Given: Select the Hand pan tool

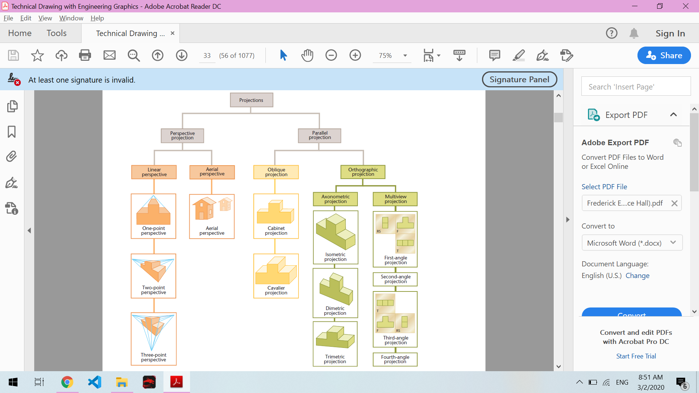Looking at the screenshot, I should tap(307, 55).
